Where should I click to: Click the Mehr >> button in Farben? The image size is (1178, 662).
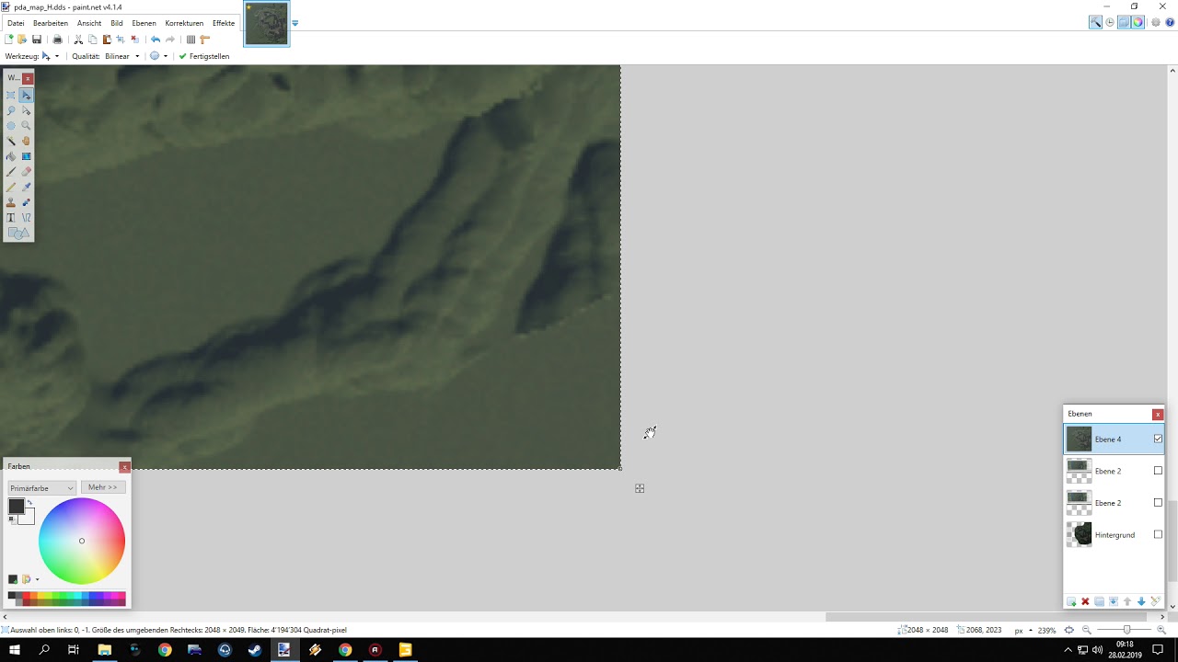(x=103, y=487)
